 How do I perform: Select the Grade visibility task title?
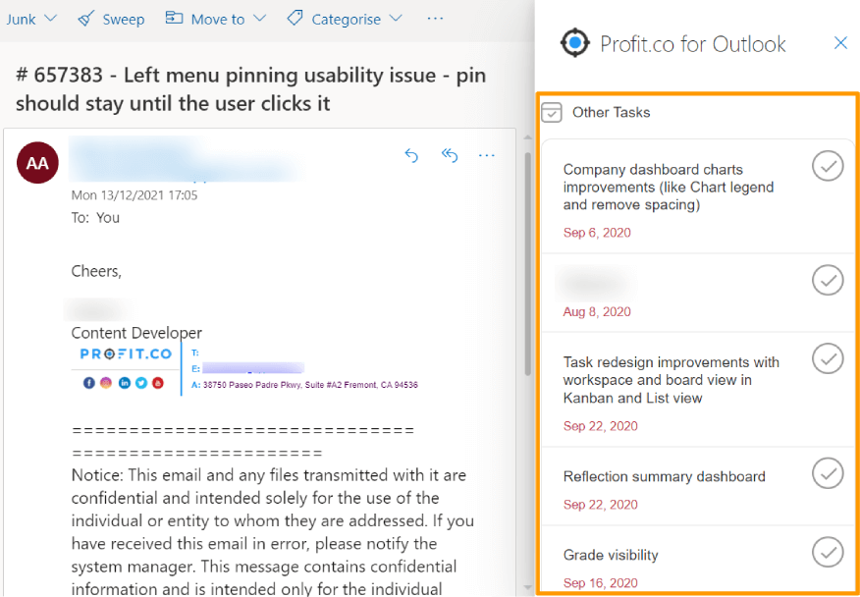click(x=611, y=555)
